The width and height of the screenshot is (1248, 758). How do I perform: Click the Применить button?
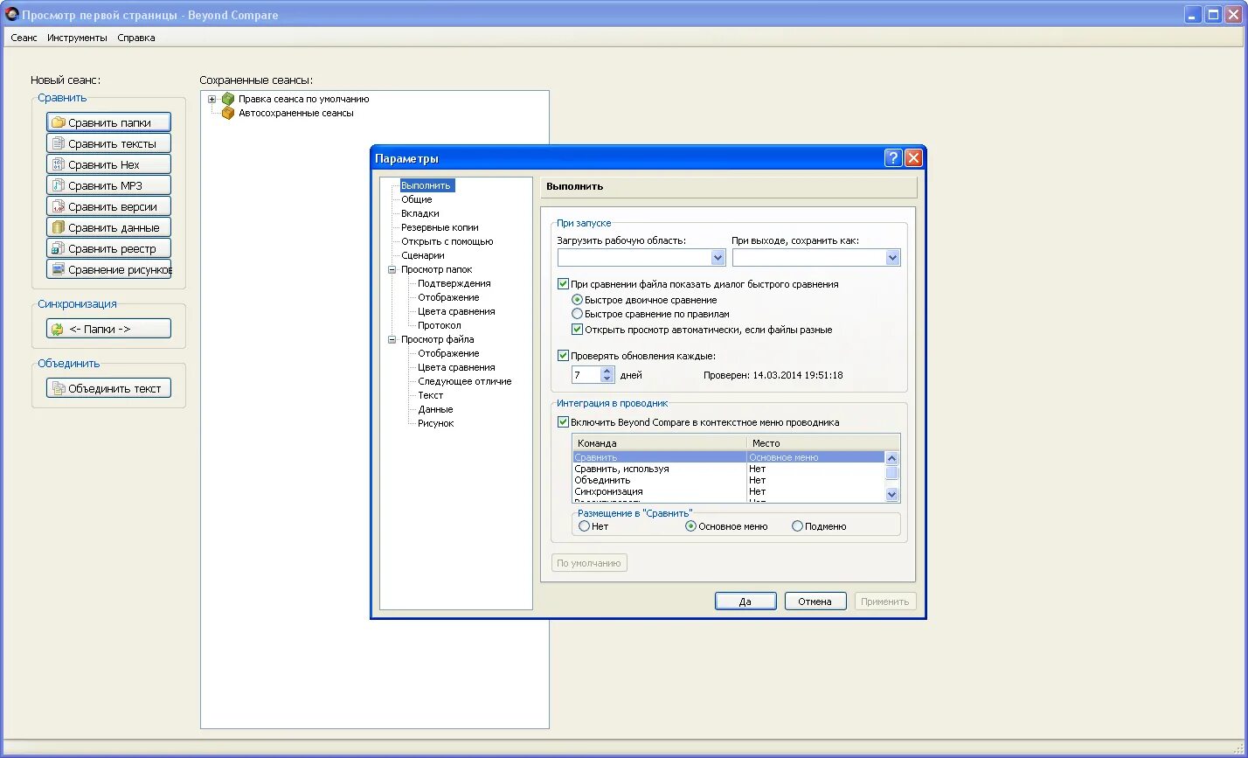pos(885,602)
